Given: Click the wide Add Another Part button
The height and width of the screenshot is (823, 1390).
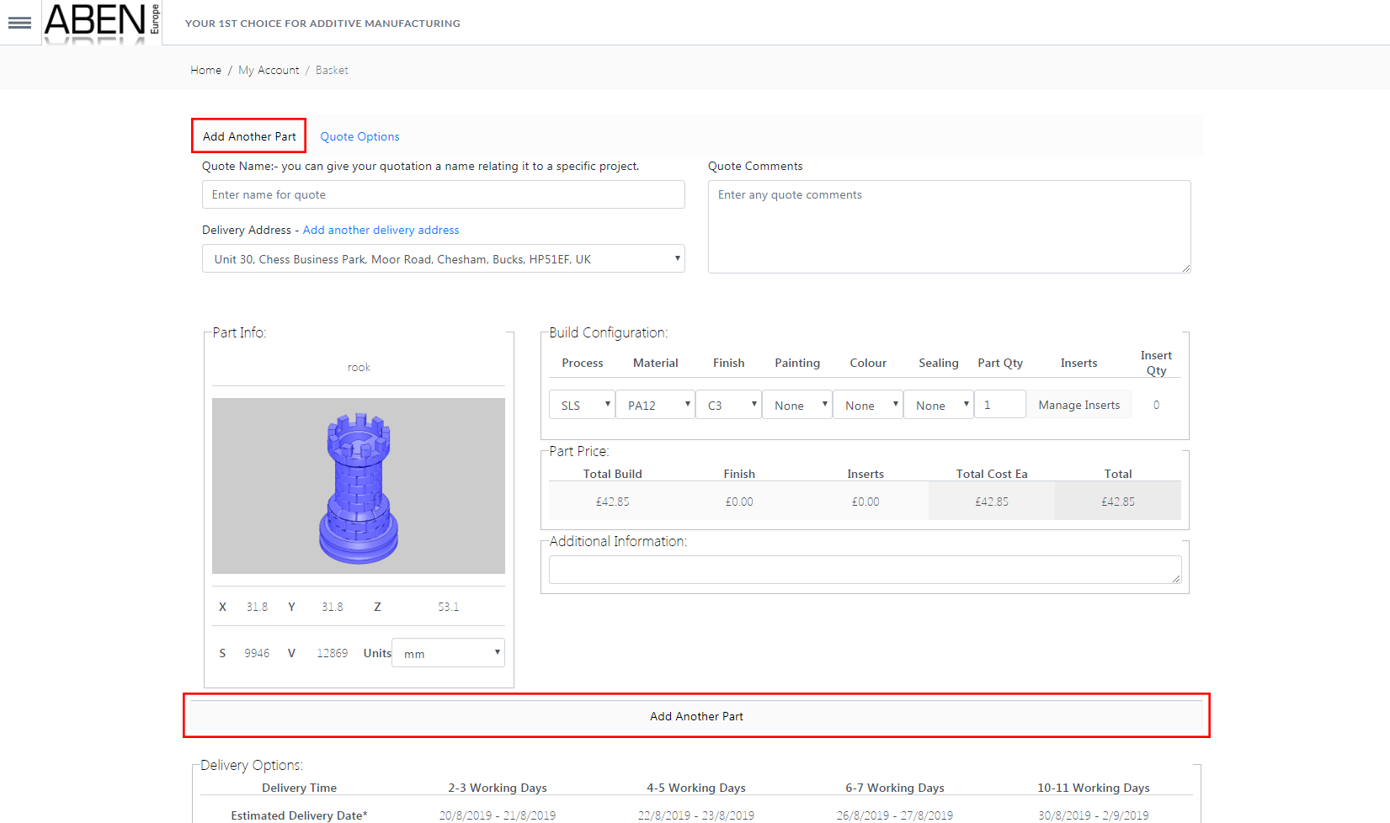Looking at the screenshot, I should click(x=696, y=716).
